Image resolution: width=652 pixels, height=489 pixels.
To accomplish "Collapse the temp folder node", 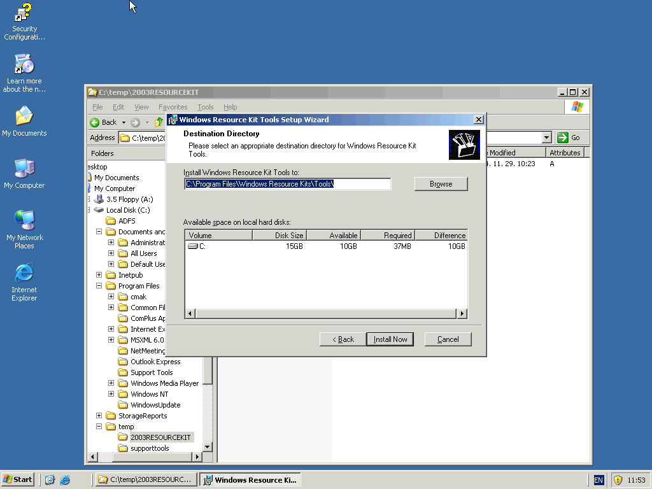I will coord(99,427).
